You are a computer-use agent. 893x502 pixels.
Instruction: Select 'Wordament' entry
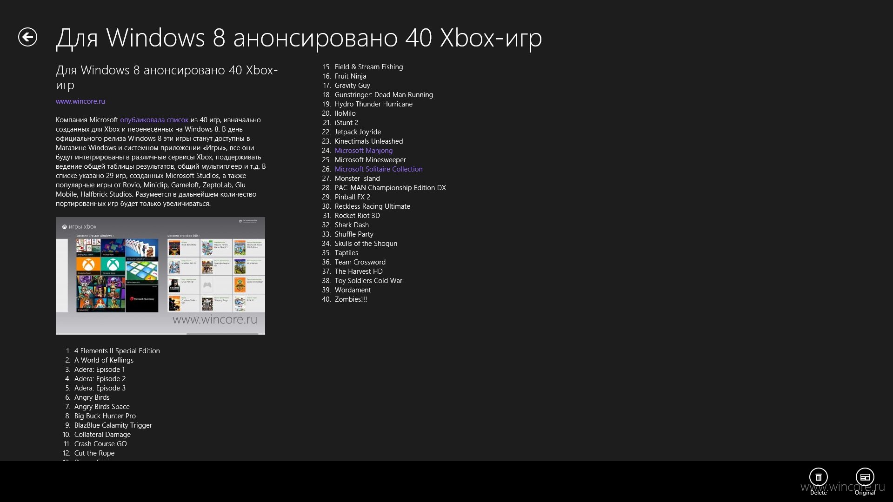pyautogui.click(x=353, y=290)
